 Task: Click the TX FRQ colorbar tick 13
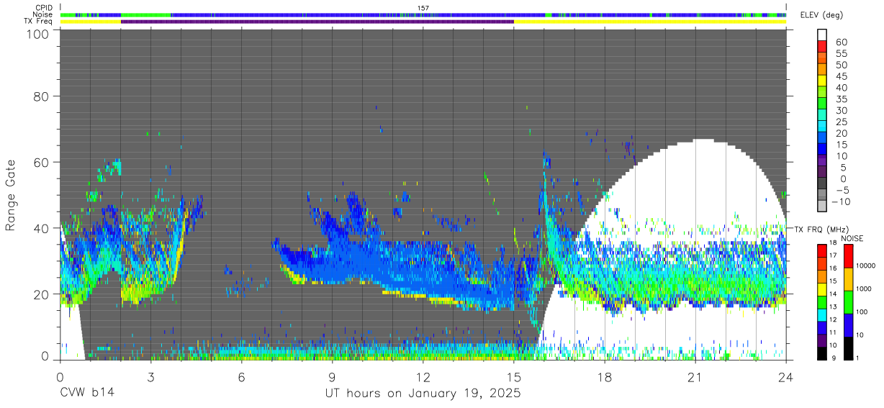[833, 307]
